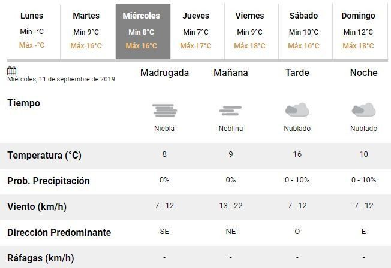Click the calendar icon above the date
This screenshot has width=391, height=268.
coord(11,71)
